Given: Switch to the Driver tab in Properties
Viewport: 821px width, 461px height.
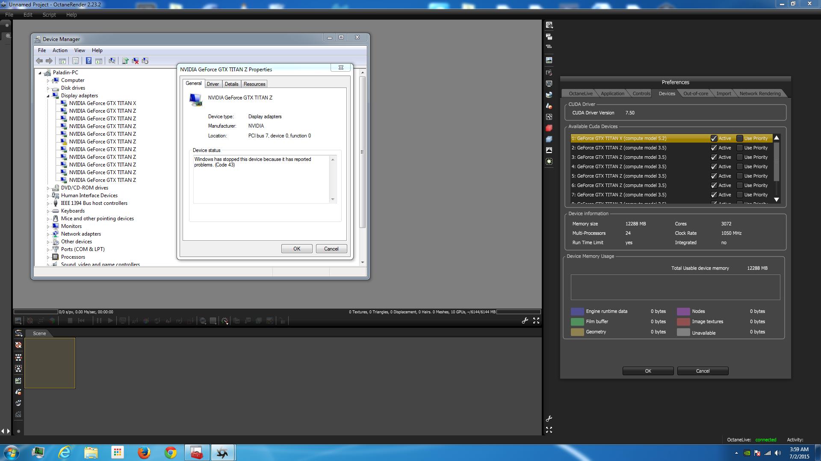Looking at the screenshot, I should coord(213,84).
